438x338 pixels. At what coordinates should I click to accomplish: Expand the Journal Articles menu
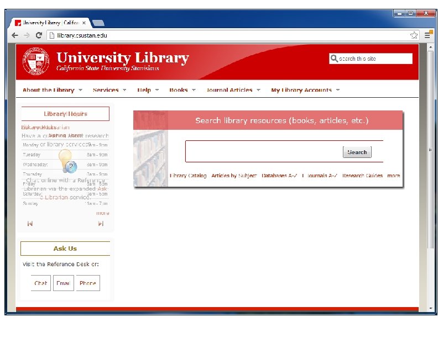point(233,90)
